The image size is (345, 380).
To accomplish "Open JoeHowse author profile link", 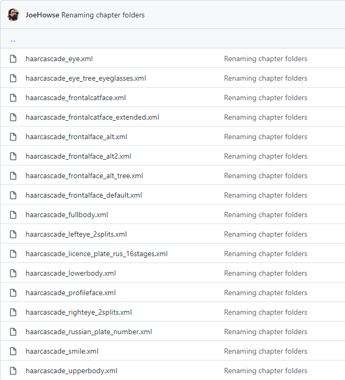I will [x=42, y=15].
